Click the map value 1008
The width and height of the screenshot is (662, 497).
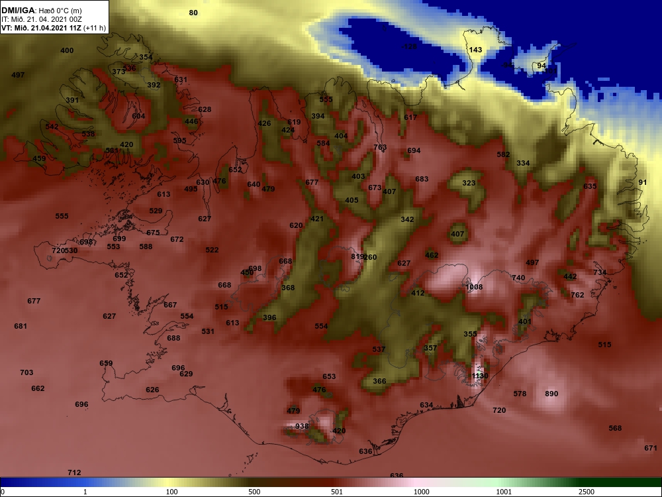(x=474, y=287)
